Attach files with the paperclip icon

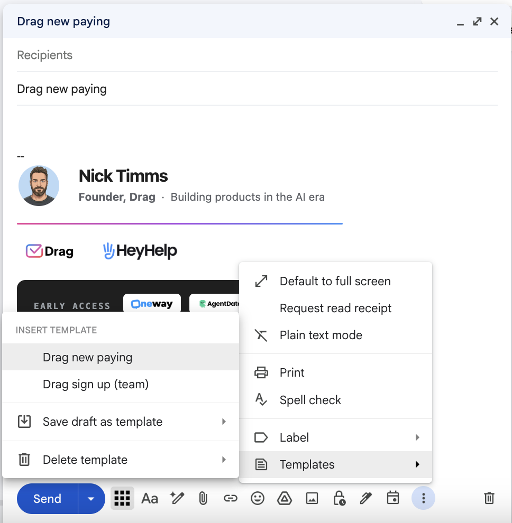[203, 499]
